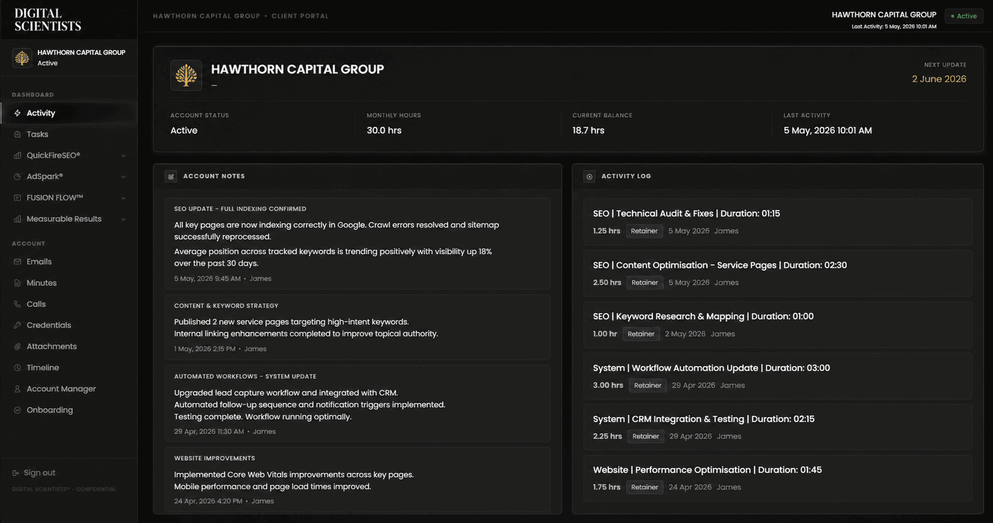Click the Activity lightning bolt icon
This screenshot has width=993, height=523.
point(17,113)
